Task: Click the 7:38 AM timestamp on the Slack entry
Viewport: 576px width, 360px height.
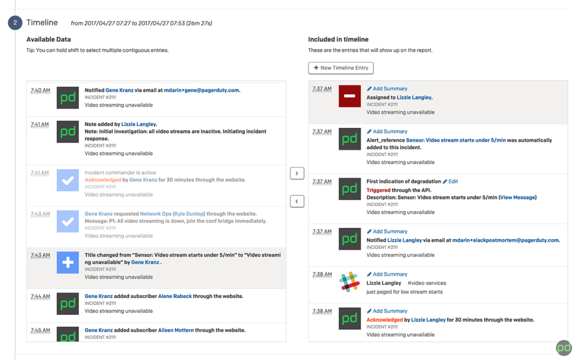Action: coord(322,274)
